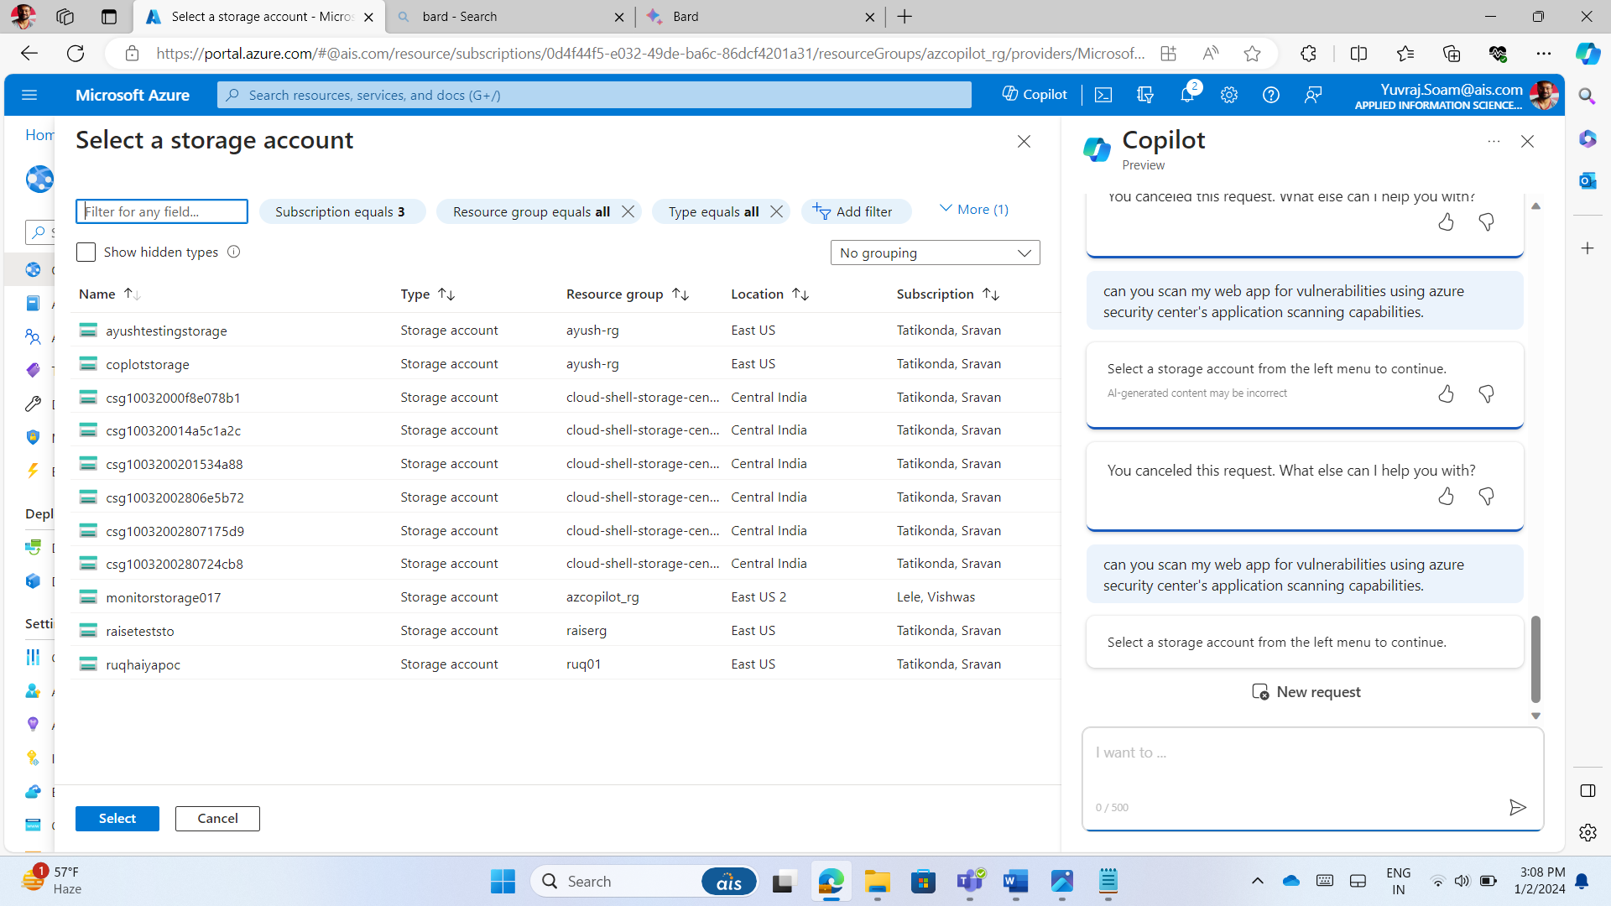
Task: Thumbs down the first 'Select a storage account' reply
Action: pos(1486,393)
